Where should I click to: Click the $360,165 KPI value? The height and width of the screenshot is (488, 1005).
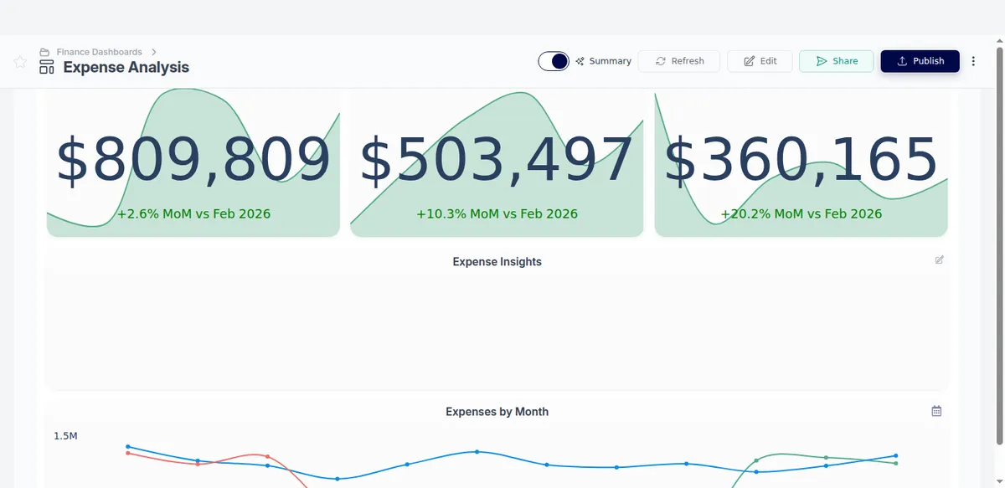click(801, 160)
